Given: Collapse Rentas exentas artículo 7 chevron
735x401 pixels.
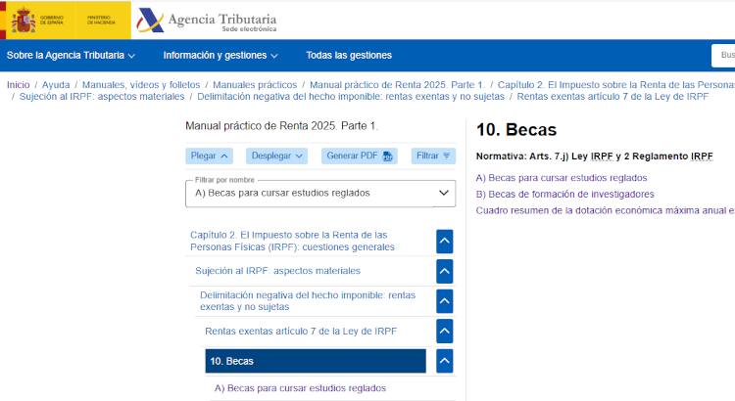Looking at the screenshot, I should (444, 332).
